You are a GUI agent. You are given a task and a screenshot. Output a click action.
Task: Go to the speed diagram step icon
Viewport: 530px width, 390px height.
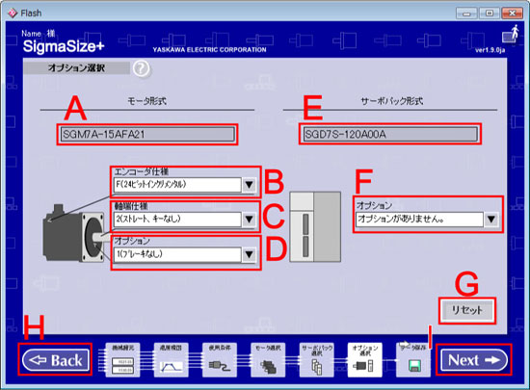171,360
